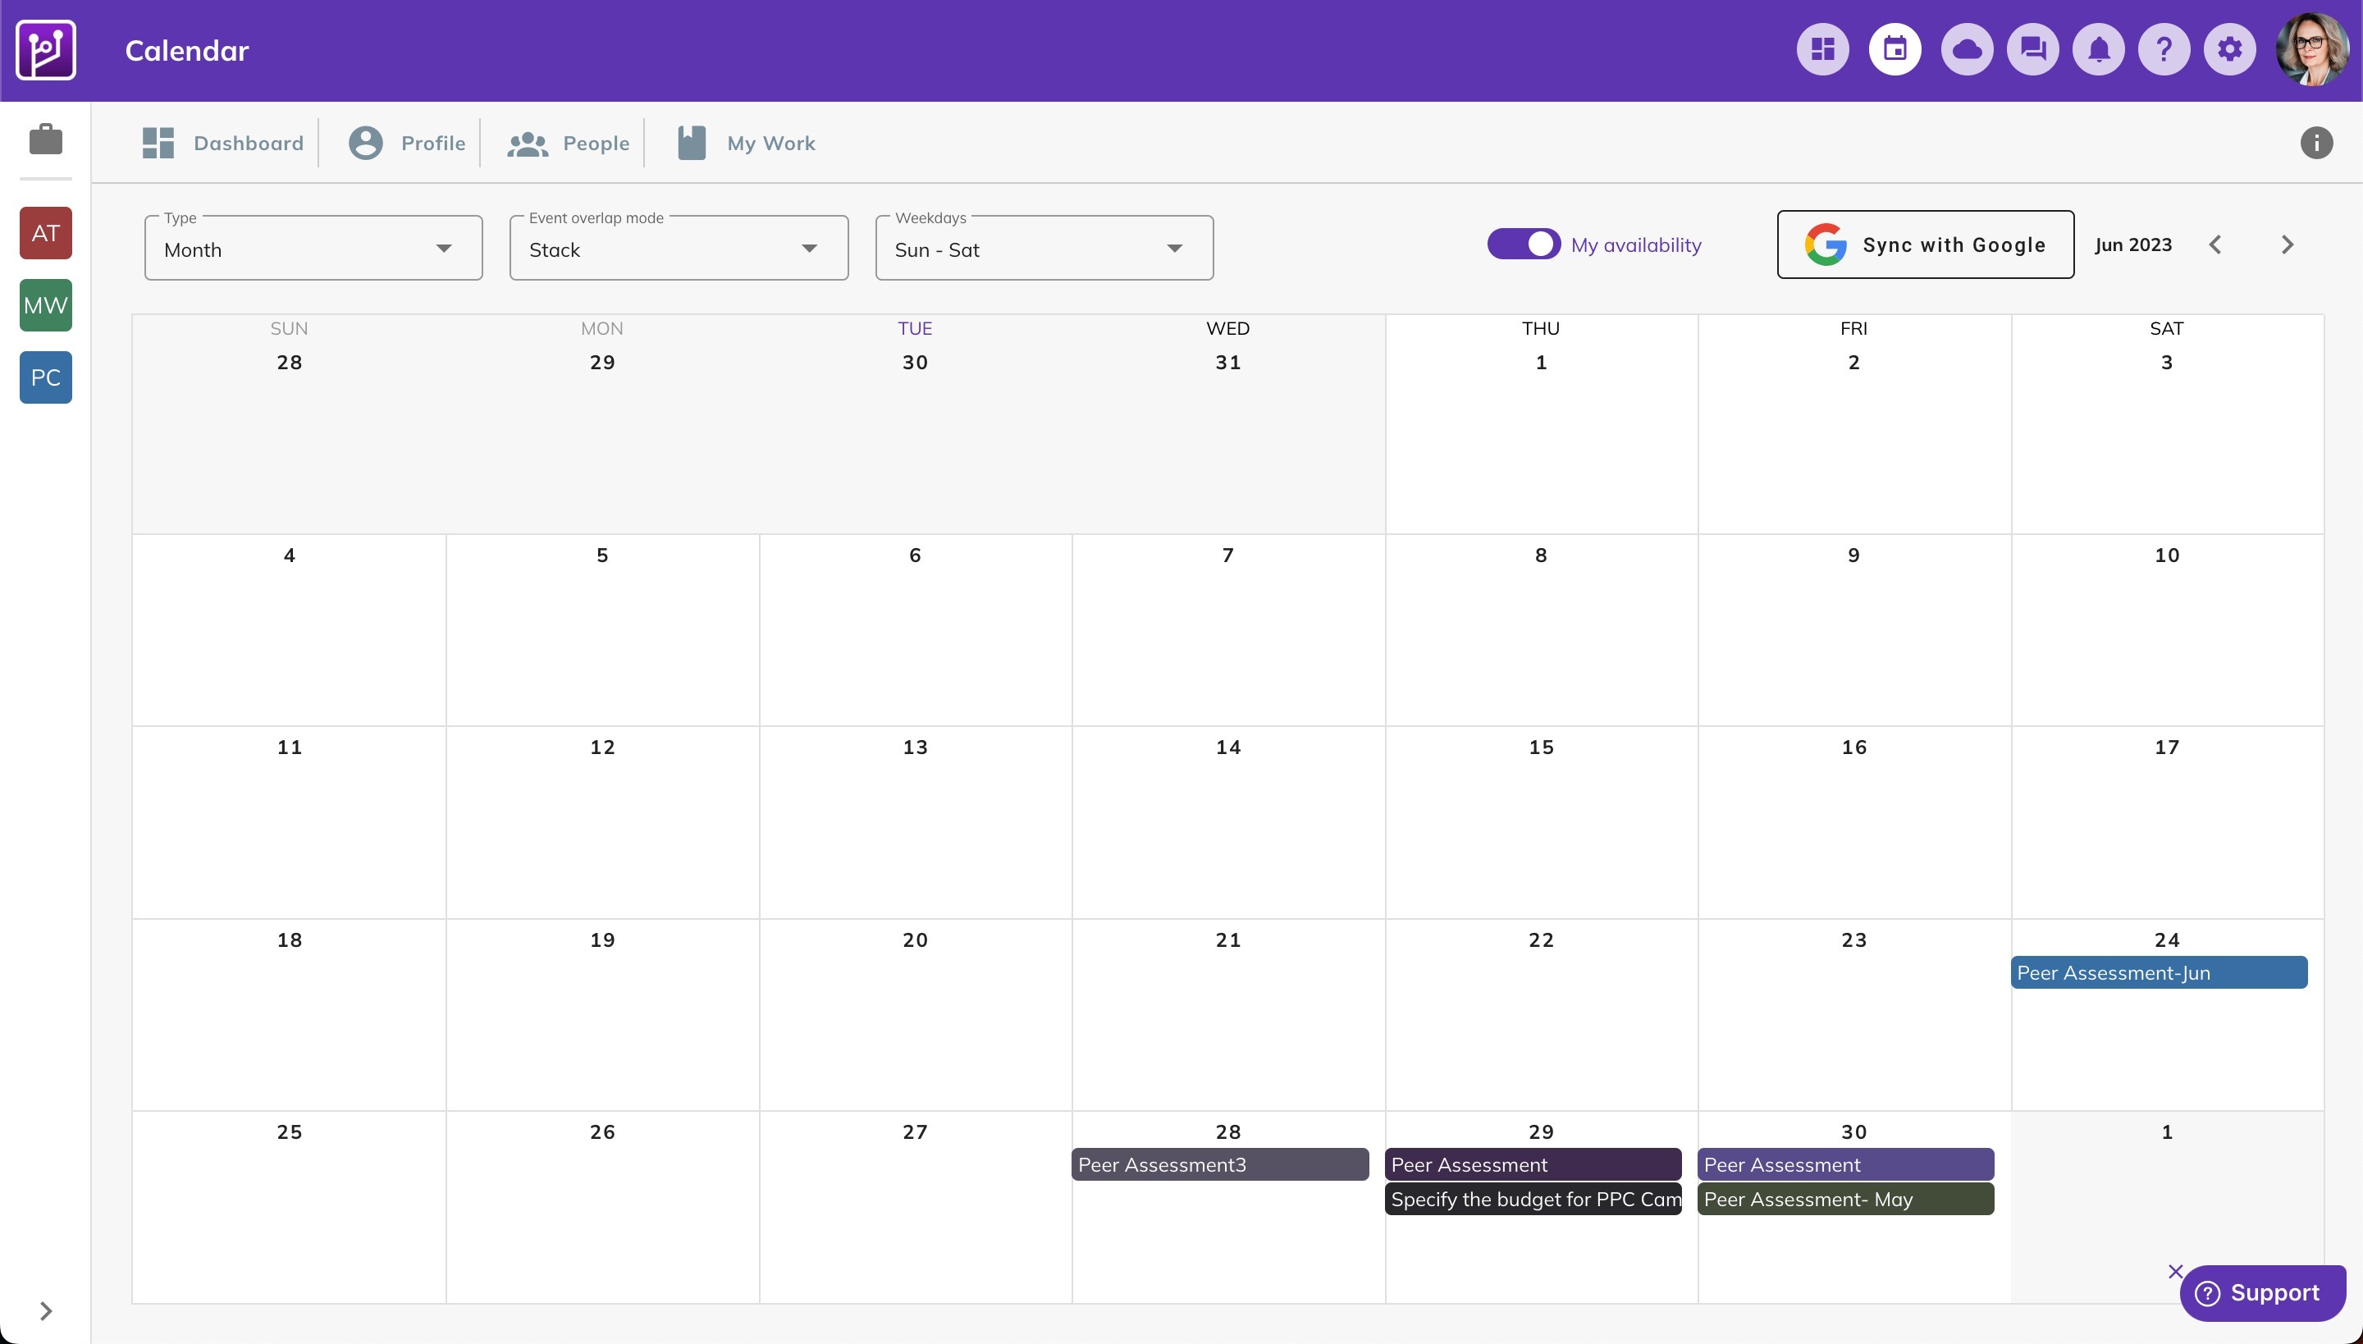2363x1344 pixels.
Task: Open the notifications bell
Action: (x=2098, y=50)
